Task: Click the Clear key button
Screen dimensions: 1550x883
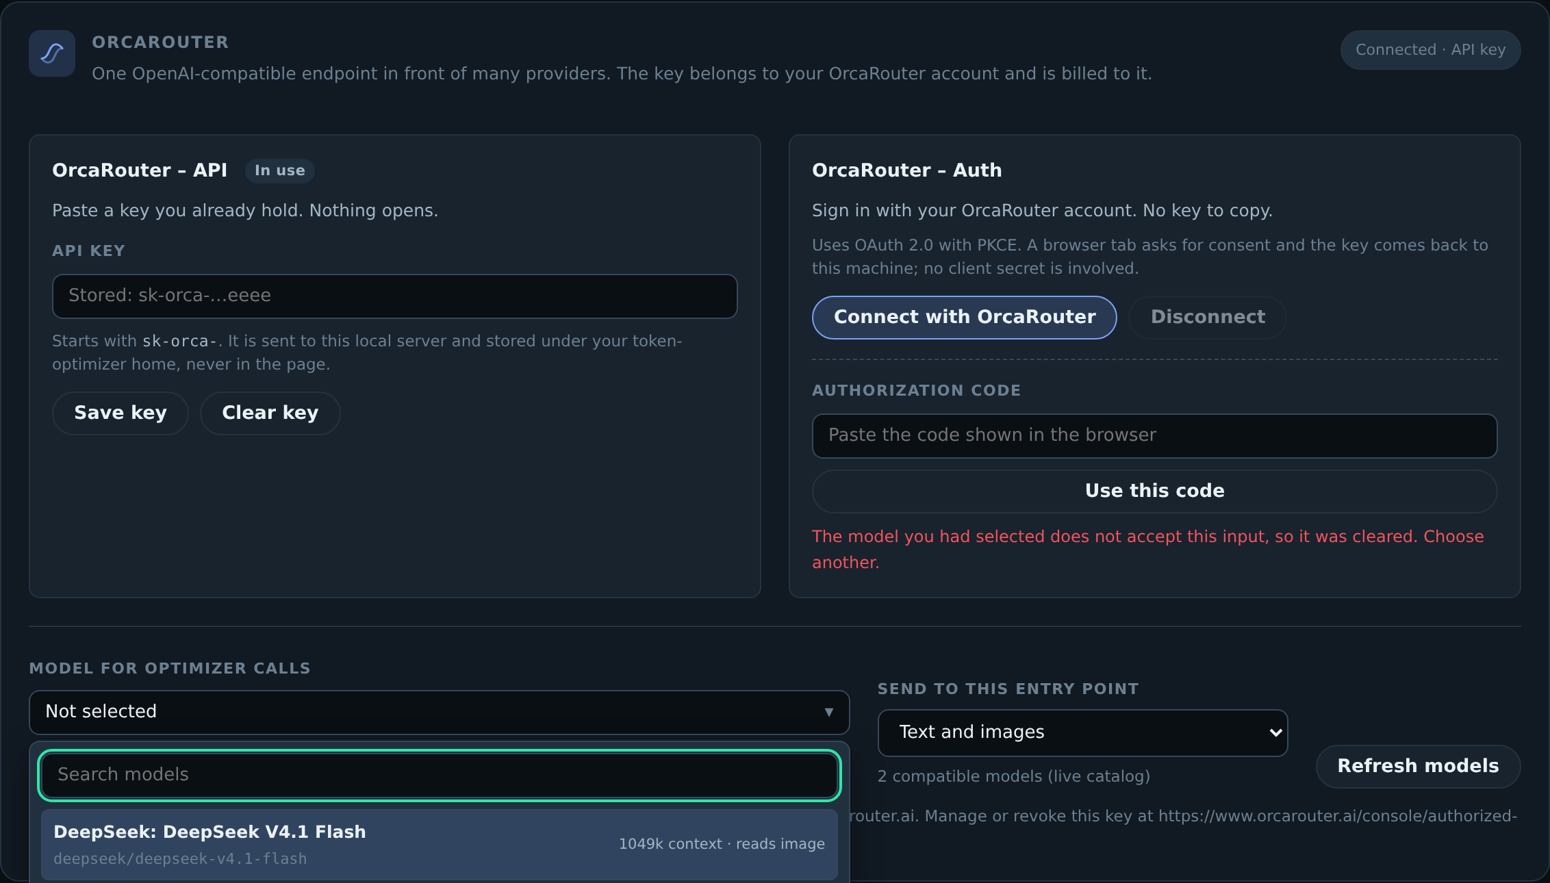Action: coord(270,413)
